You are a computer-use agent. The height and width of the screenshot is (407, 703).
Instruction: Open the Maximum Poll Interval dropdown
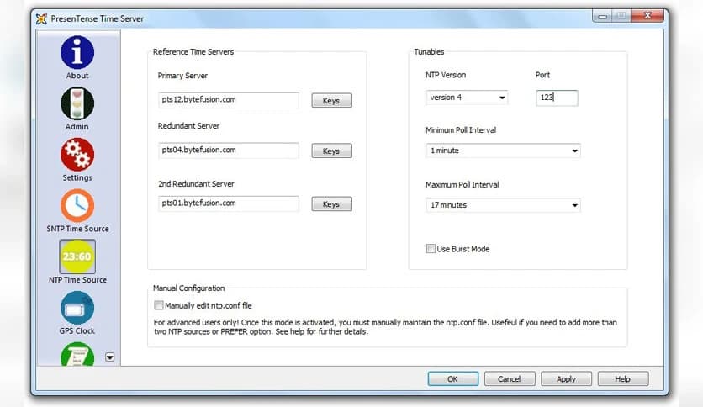(x=503, y=205)
